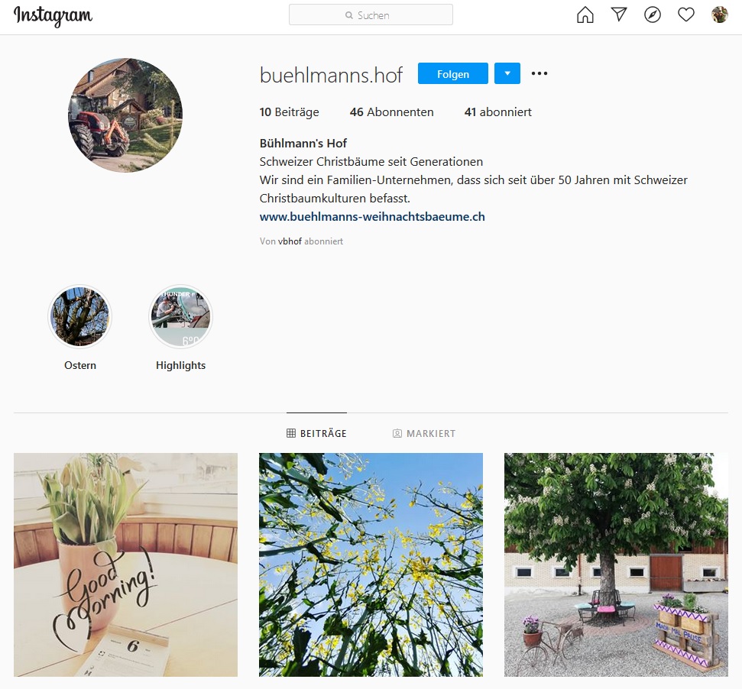
Task: Open the Good Morning tulip post
Action: click(125, 564)
